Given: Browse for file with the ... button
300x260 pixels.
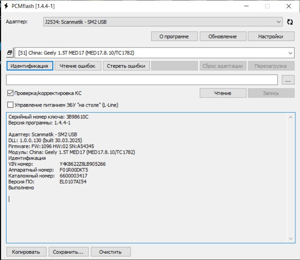Looking at the screenshot, I should [288, 80].
